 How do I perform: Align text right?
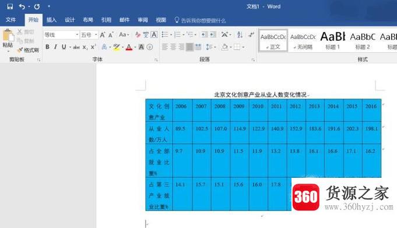[x=181, y=47]
